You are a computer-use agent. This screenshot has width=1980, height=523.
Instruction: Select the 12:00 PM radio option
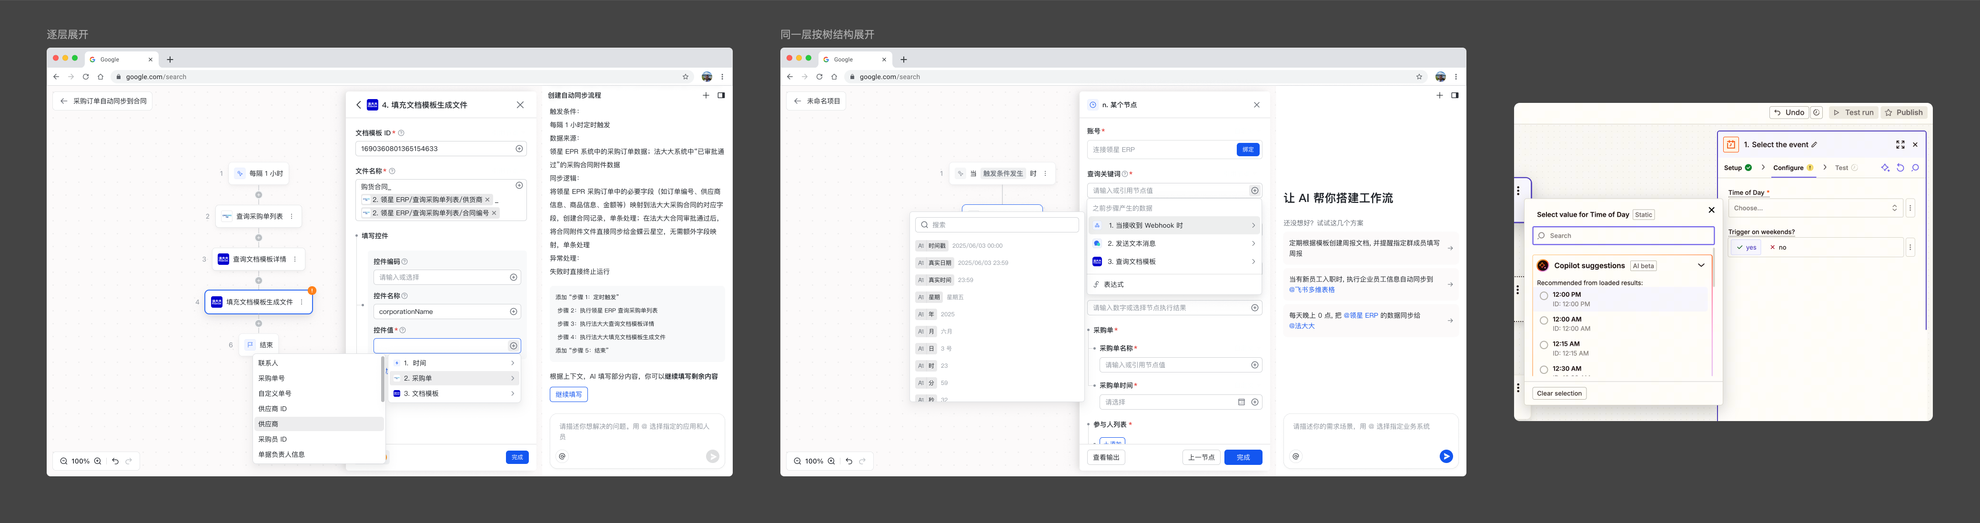tap(1544, 296)
